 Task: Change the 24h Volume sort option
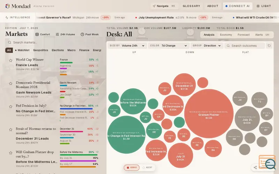pos(65,34)
